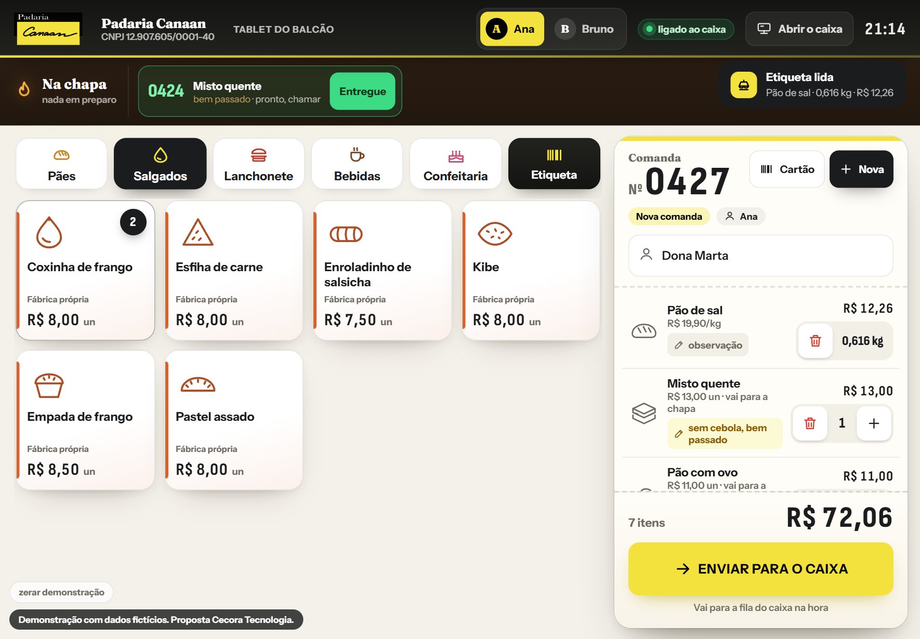The width and height of the screenshot is (920, 639).
Task: Select the Salgados category tab
Action: tap(160, 164)
